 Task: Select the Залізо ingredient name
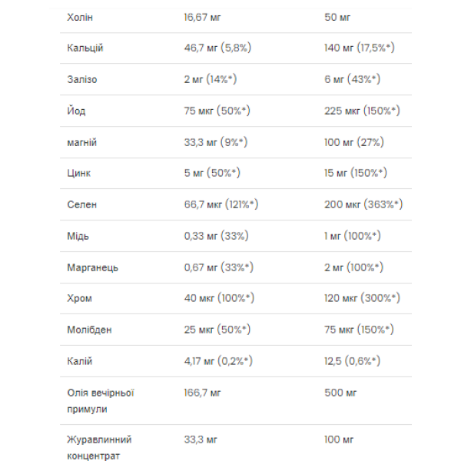pyautogui.click(x=83, y=80)
